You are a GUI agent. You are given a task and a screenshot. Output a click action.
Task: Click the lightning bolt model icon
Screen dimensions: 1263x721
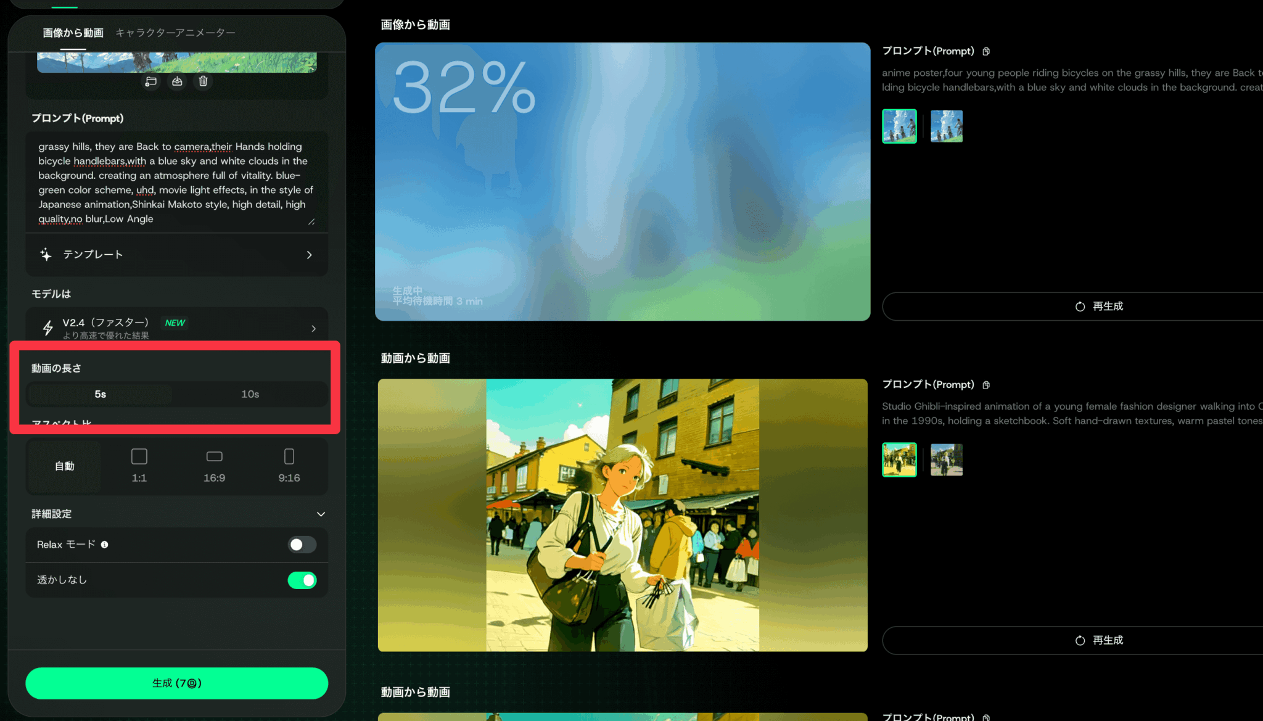48,328
